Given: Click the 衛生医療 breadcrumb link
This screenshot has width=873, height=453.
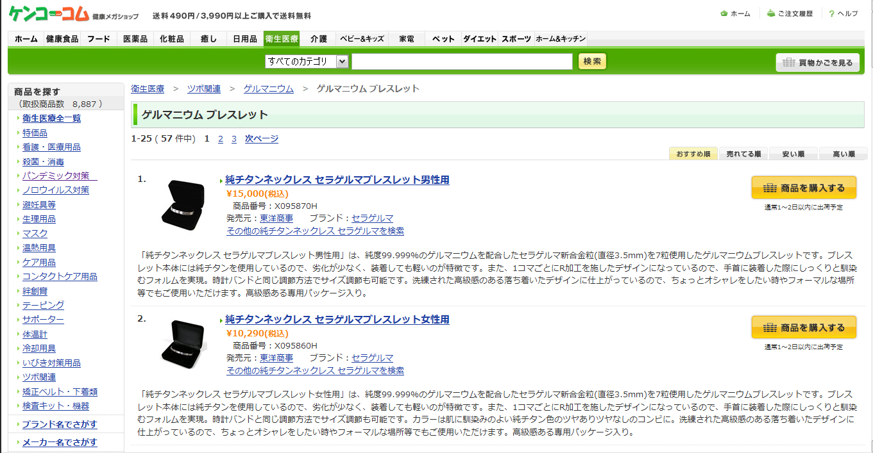Looking at the screenshot, I should pyautogui.click(x=148, y=88).
